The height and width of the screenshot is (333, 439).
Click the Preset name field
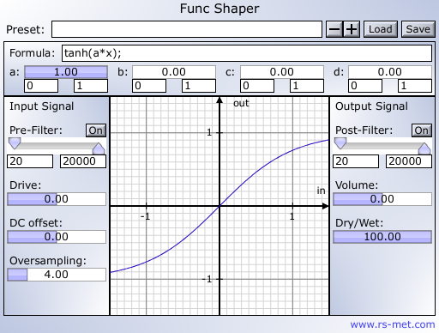(187, 29)
